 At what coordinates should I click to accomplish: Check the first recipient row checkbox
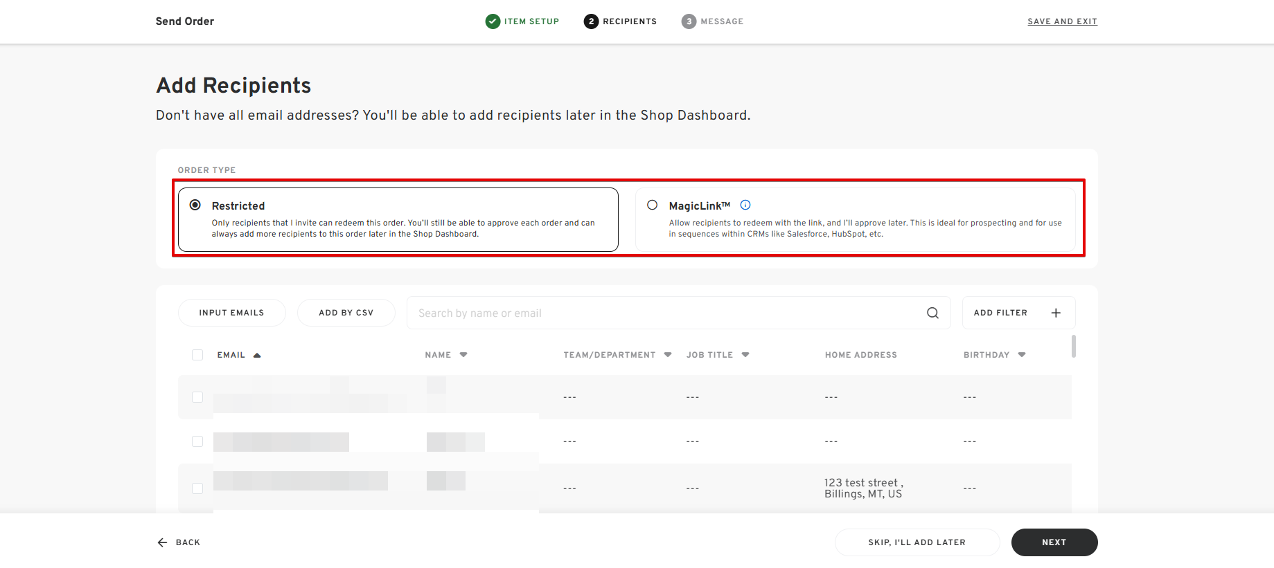click(x=197, y=397)
